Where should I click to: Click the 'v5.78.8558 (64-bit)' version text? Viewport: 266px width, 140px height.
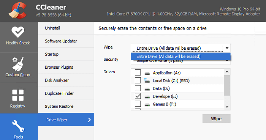tap(53, 15)
